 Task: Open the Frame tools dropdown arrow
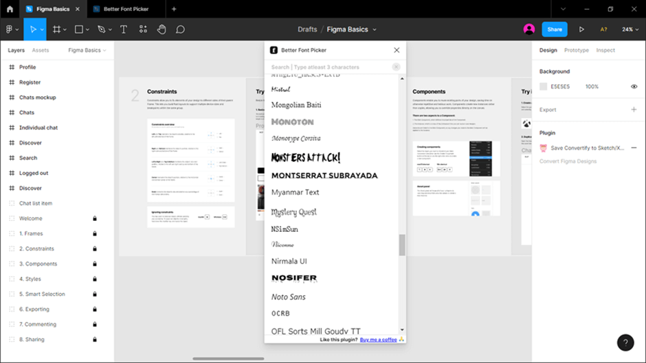(x=65, y=30)
